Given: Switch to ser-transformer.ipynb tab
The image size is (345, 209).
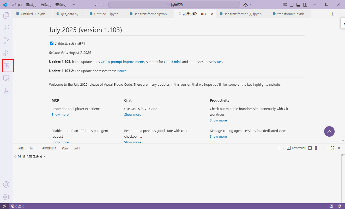Looking at the screenshot, I should coord(150,14).
